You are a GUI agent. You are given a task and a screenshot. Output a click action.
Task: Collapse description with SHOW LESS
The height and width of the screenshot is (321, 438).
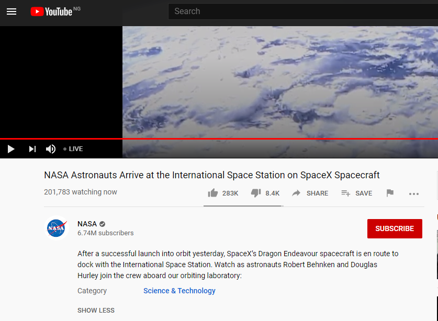tap(96, 311)
